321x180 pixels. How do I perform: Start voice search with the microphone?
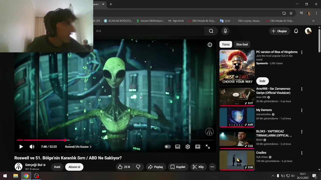pos(225,31)
